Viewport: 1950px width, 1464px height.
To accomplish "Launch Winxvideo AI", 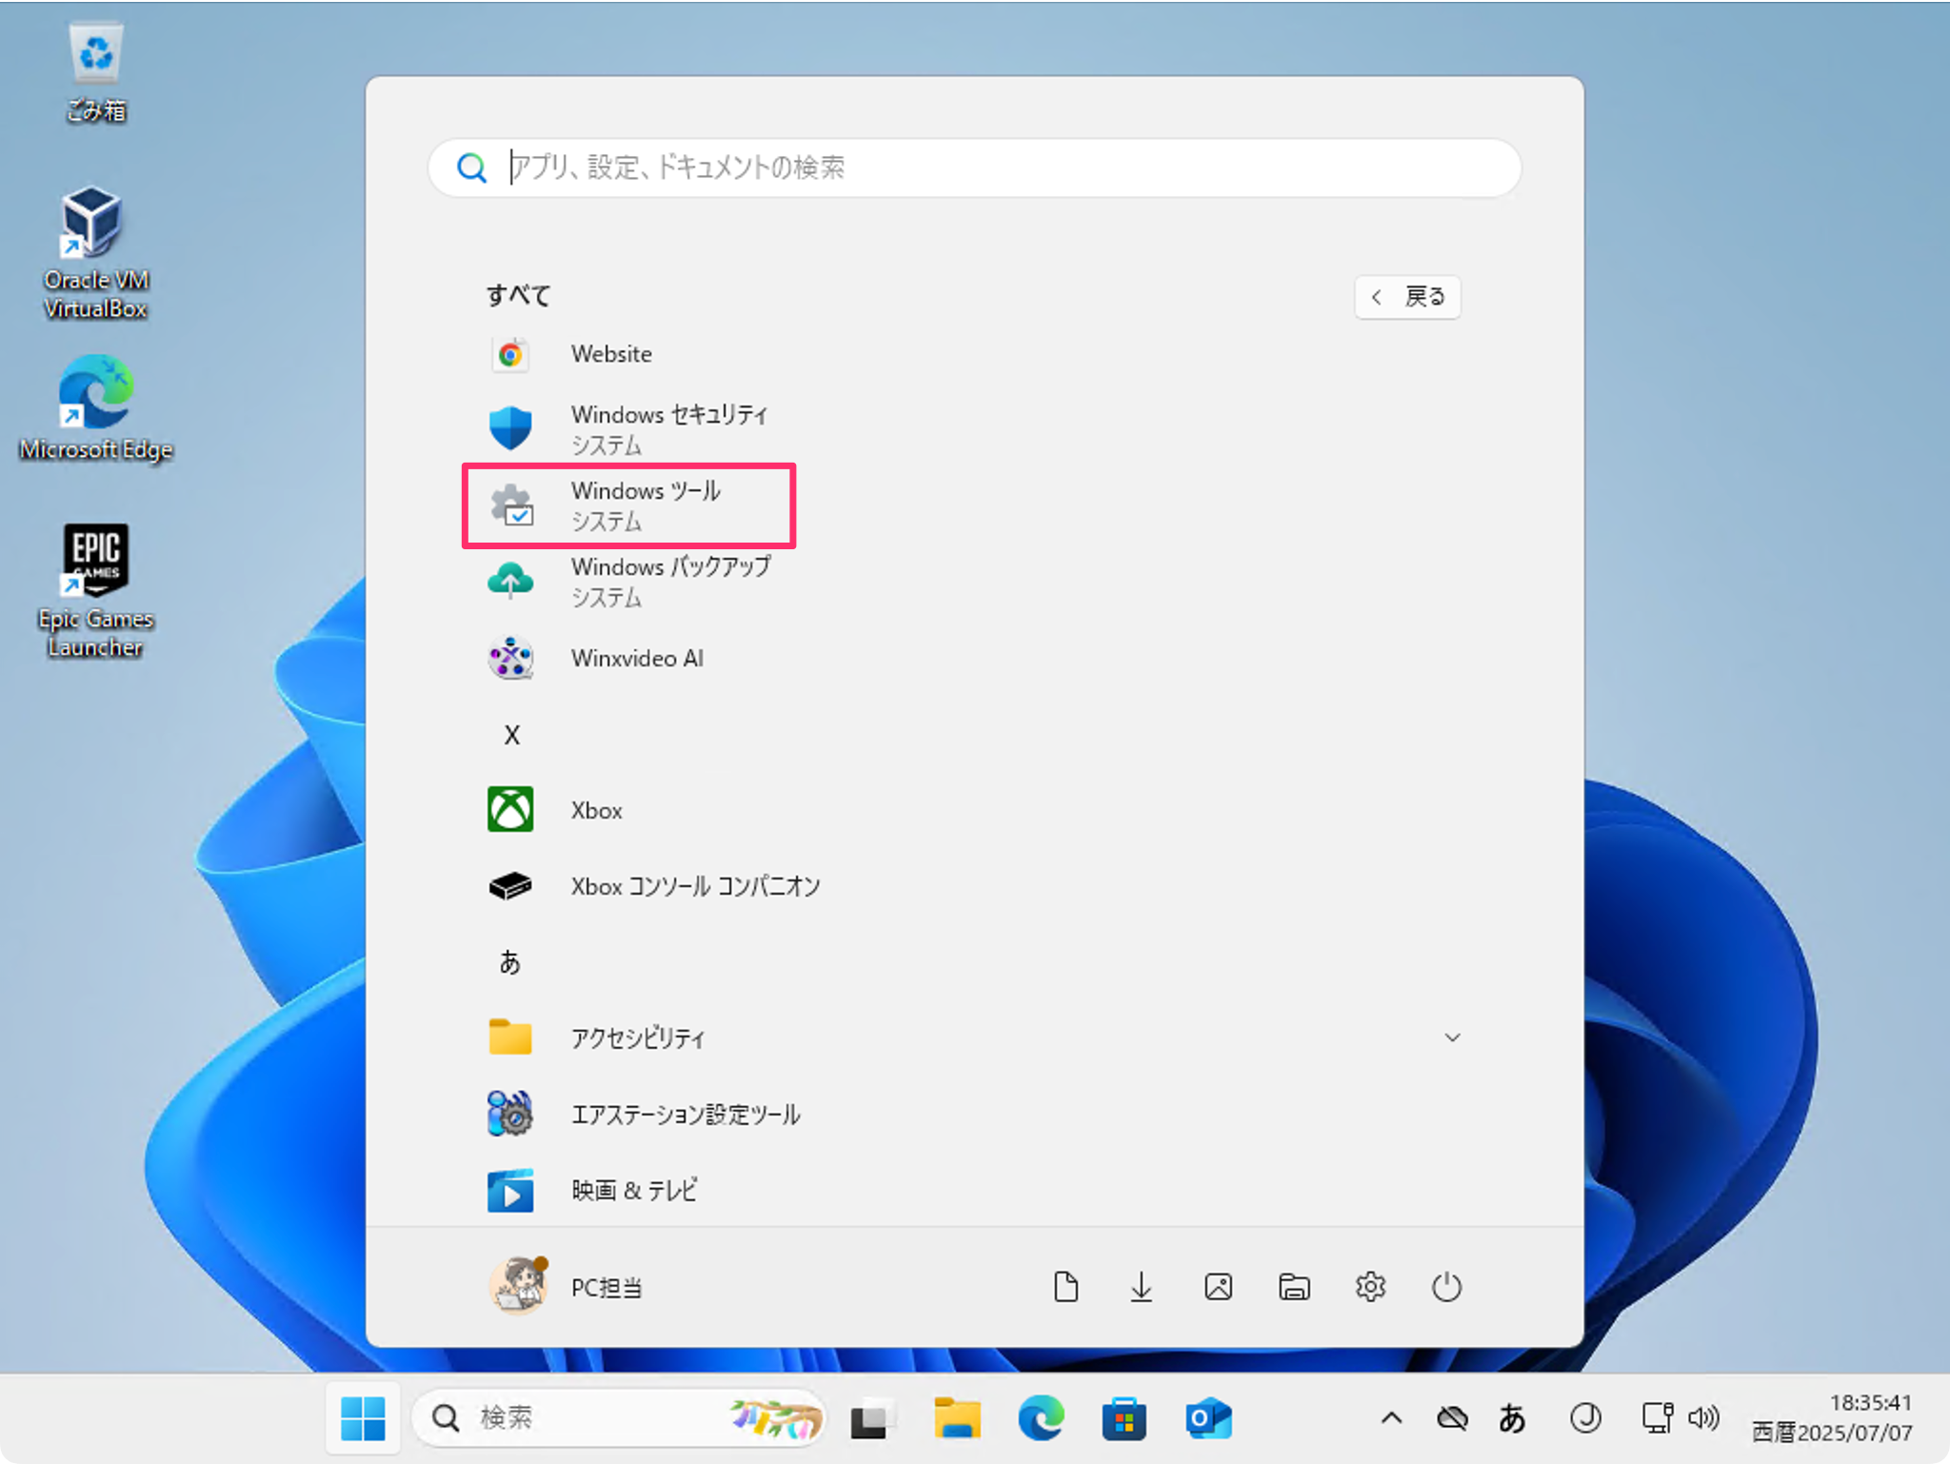I will (636, 658).
